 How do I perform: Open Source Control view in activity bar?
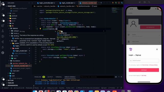tap(3, 15)
